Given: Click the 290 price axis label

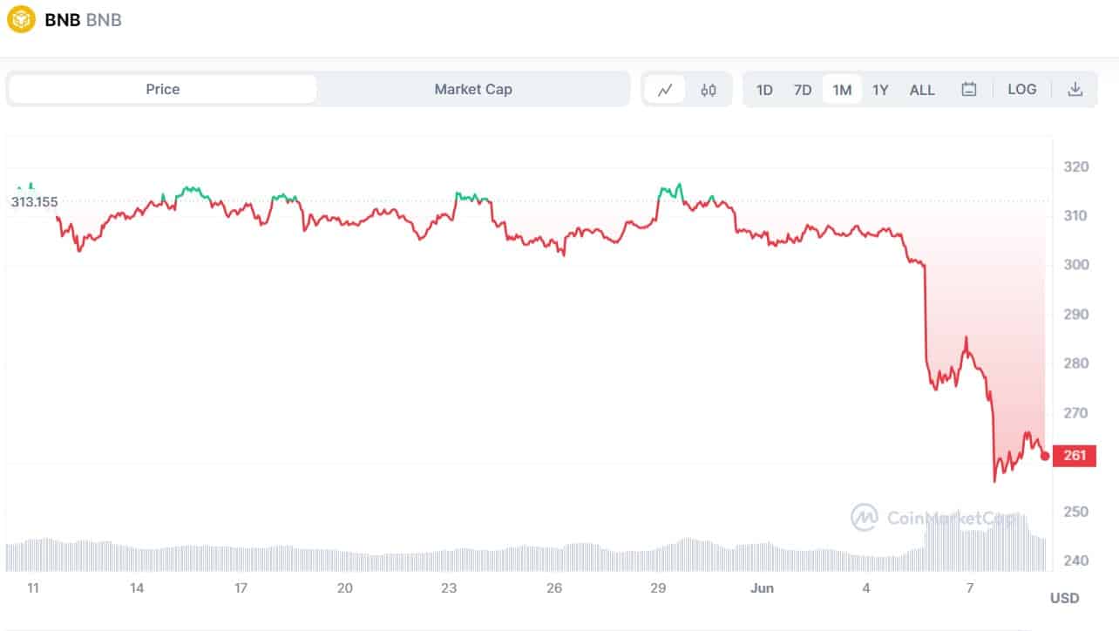Looking at the screenshot, I should tap(1075, 314).
